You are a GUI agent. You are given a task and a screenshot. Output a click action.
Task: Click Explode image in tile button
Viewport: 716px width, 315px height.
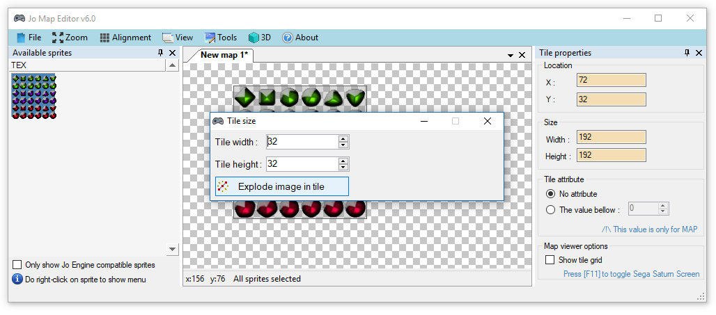[x=282, y=186]
